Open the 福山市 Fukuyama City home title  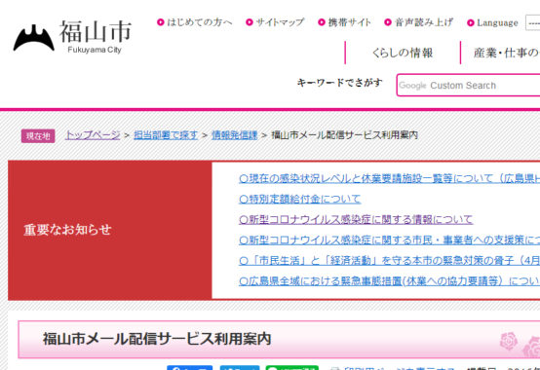click(x=96, y=36)
